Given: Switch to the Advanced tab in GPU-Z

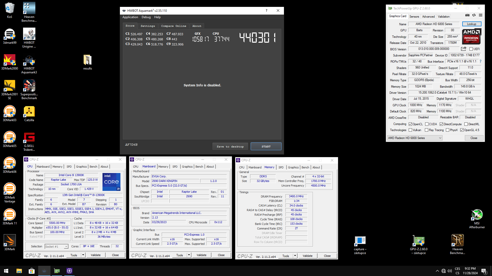Looking at the screenshot, I should (428, 17).
